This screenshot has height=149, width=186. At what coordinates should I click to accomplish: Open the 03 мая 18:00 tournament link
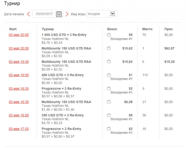(19, 115)
